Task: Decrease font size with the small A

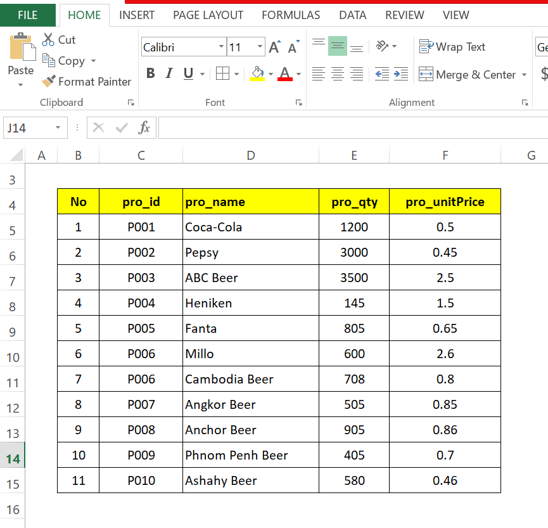Action: click(293, 47)
